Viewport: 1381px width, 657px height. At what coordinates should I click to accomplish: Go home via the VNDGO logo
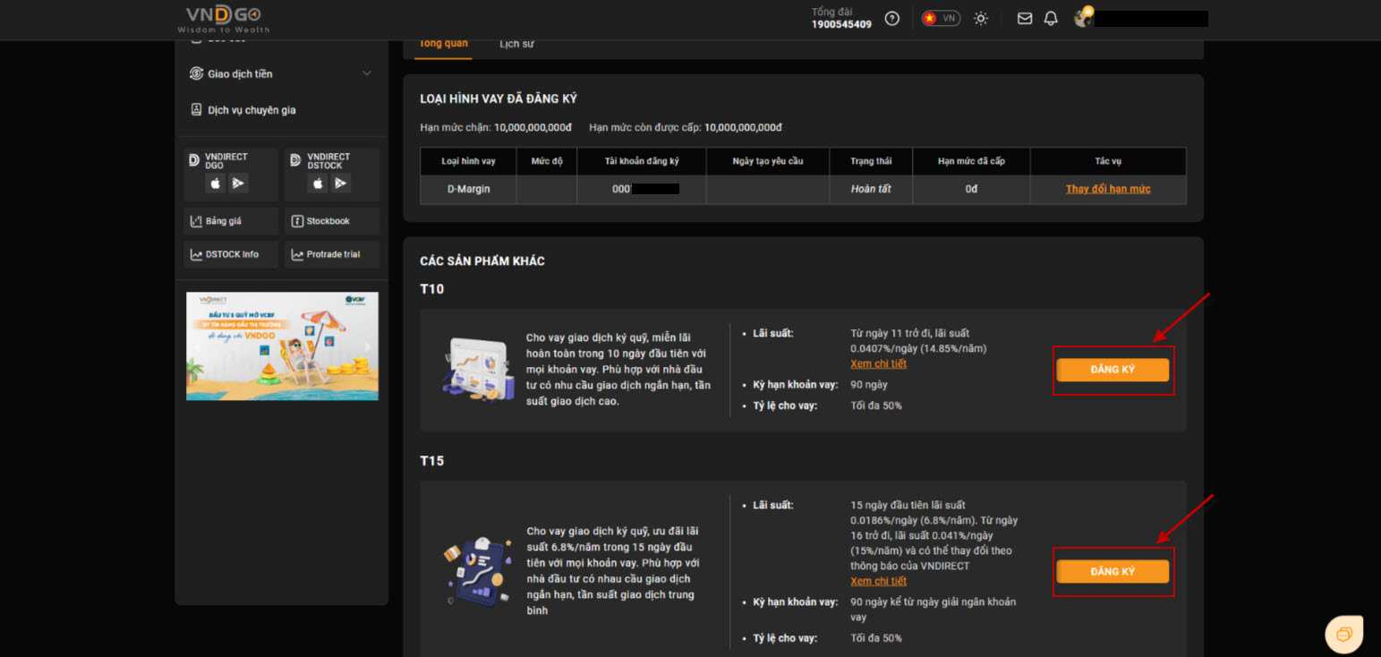click(x=224, y=18)
